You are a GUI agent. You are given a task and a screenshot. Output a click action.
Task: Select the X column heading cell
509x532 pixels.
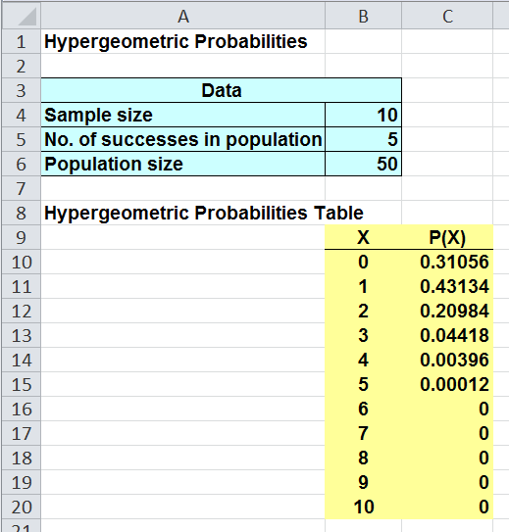363,237
